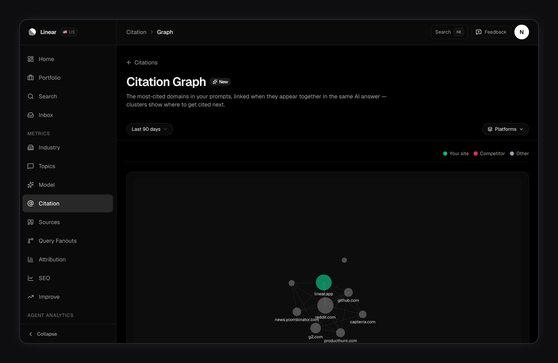The width and height of the screenshot is (558, 363).
Task: Navigate to the Improve section
Action: click(68, 297)
